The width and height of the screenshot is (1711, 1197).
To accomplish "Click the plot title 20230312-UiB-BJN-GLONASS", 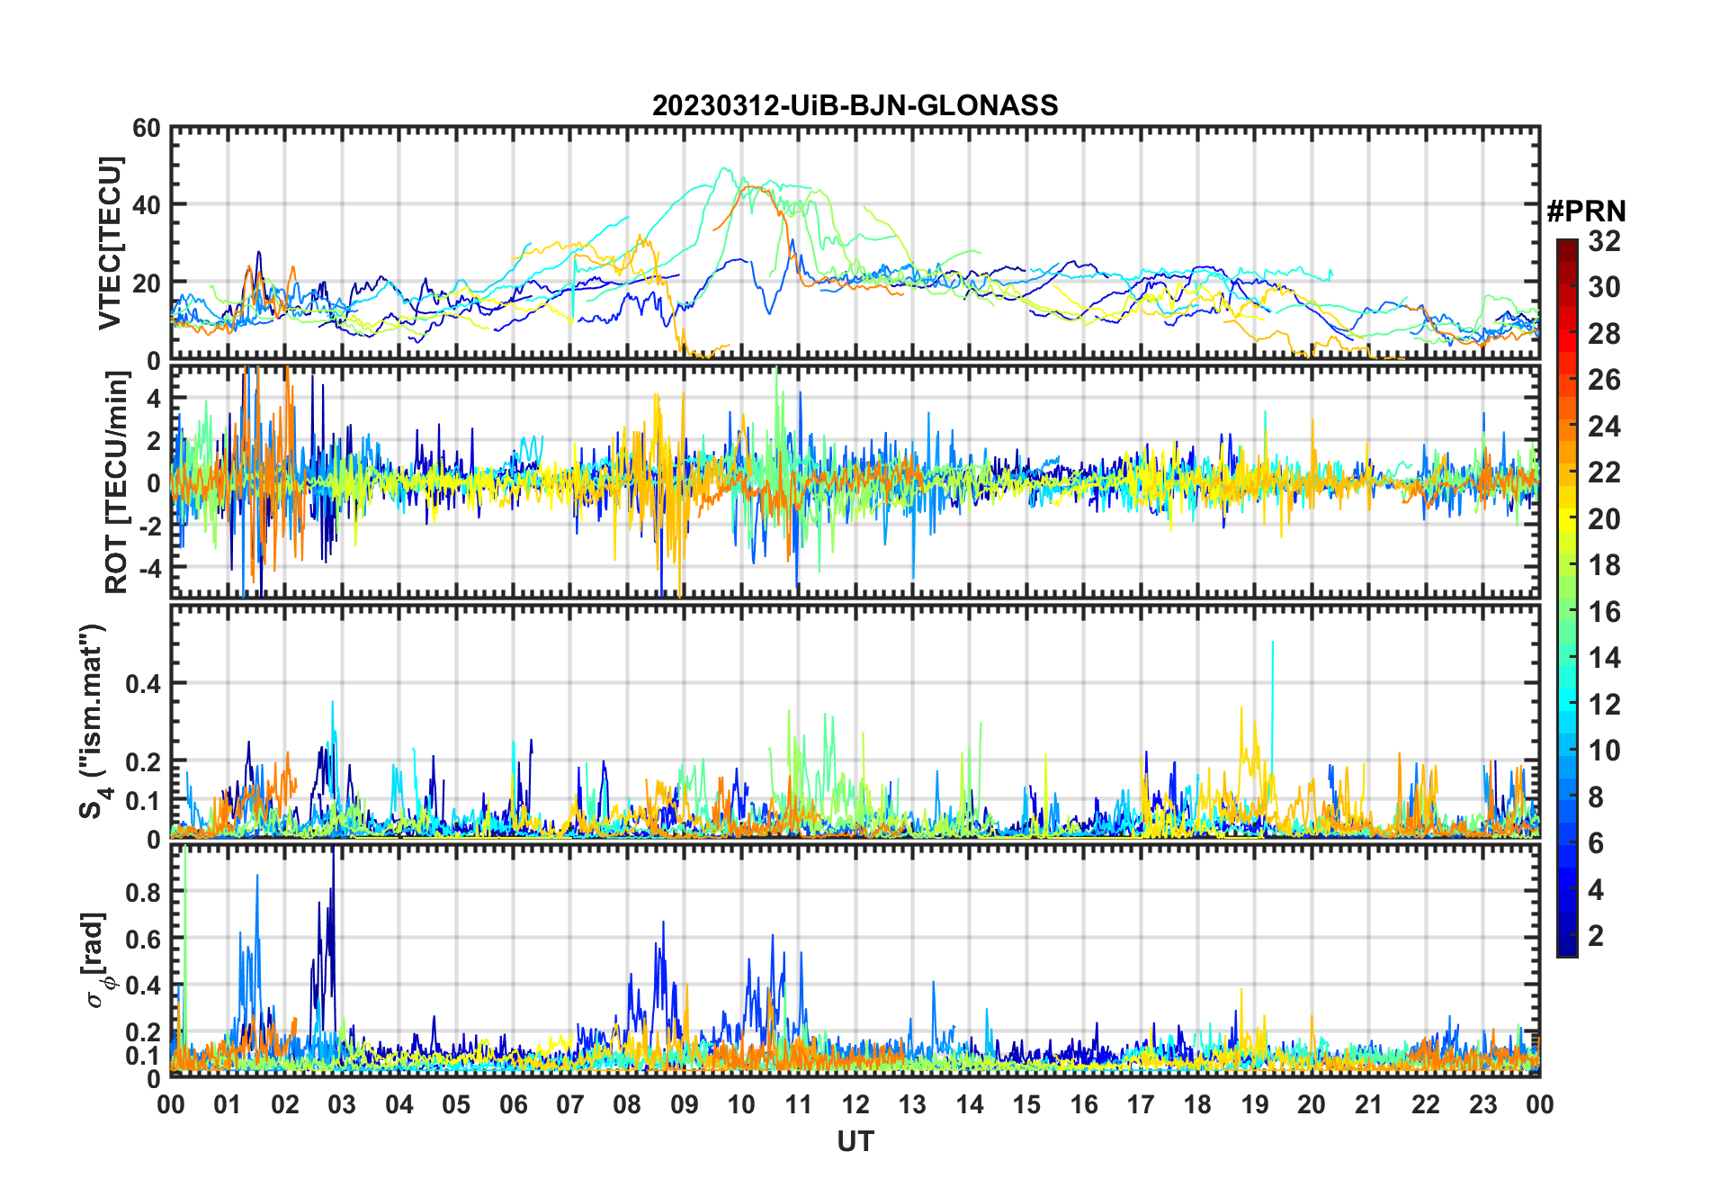I will click(855, 105).
